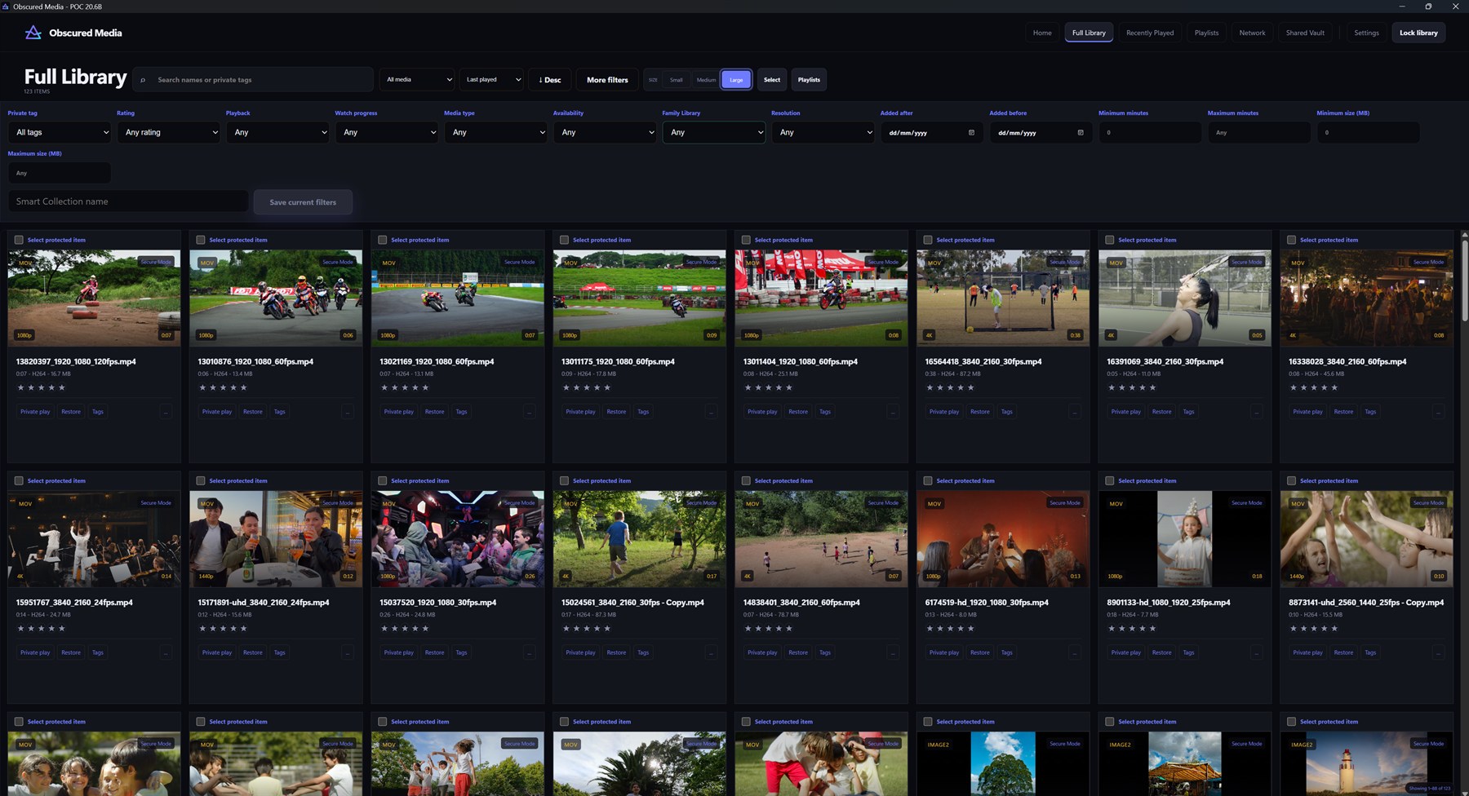The image size is (1469, 796).
Task: Open the Added after calendar picker icon
Action: [971, 132]
